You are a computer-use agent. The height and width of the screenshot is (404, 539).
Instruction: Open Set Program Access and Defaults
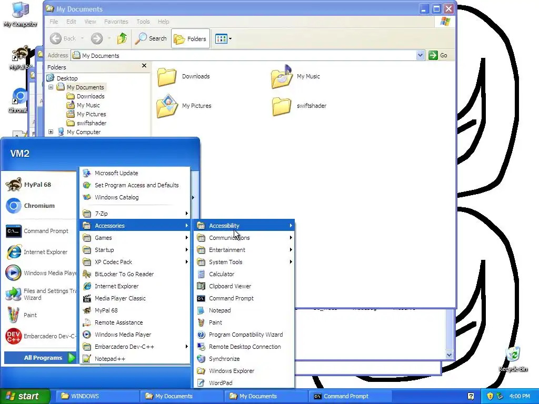[135, 185]
